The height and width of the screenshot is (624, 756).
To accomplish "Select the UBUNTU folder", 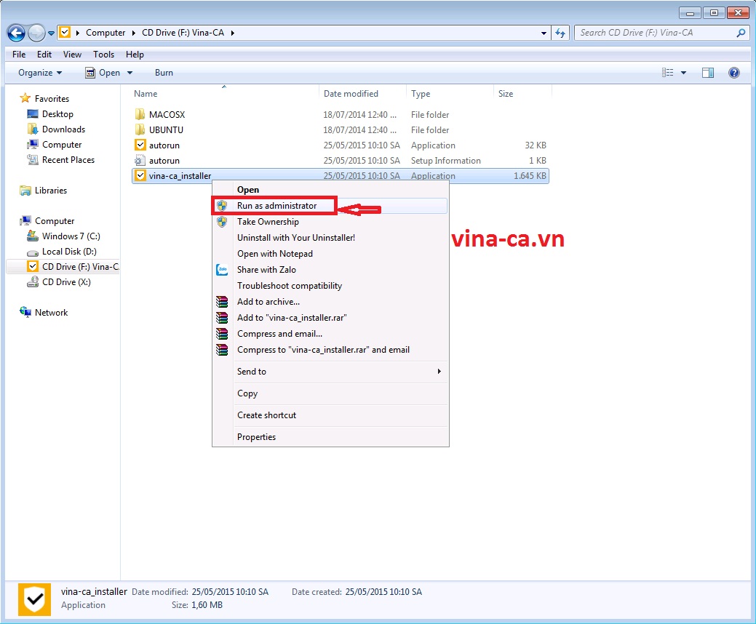I will pos(166,130).
